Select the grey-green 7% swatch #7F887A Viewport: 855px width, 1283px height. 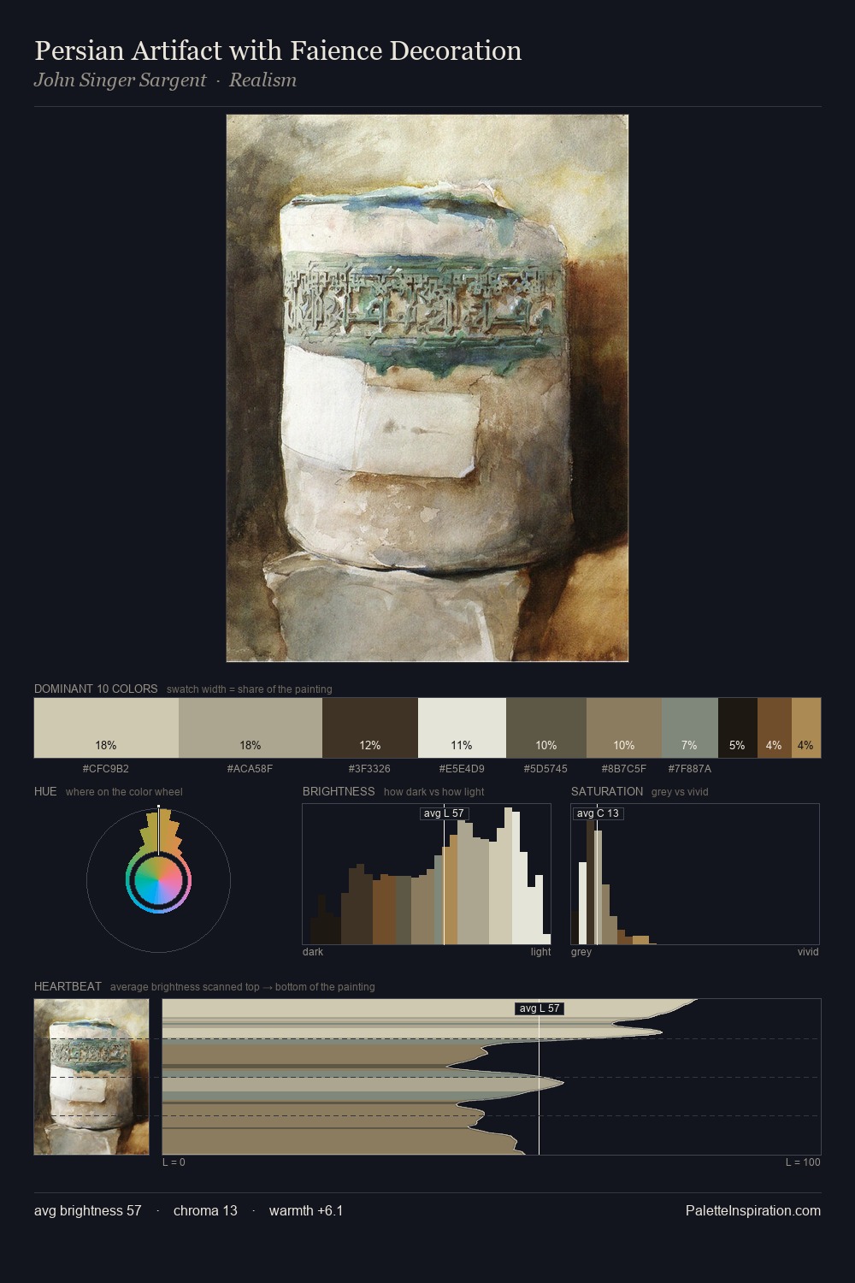(x=690, y=728)
